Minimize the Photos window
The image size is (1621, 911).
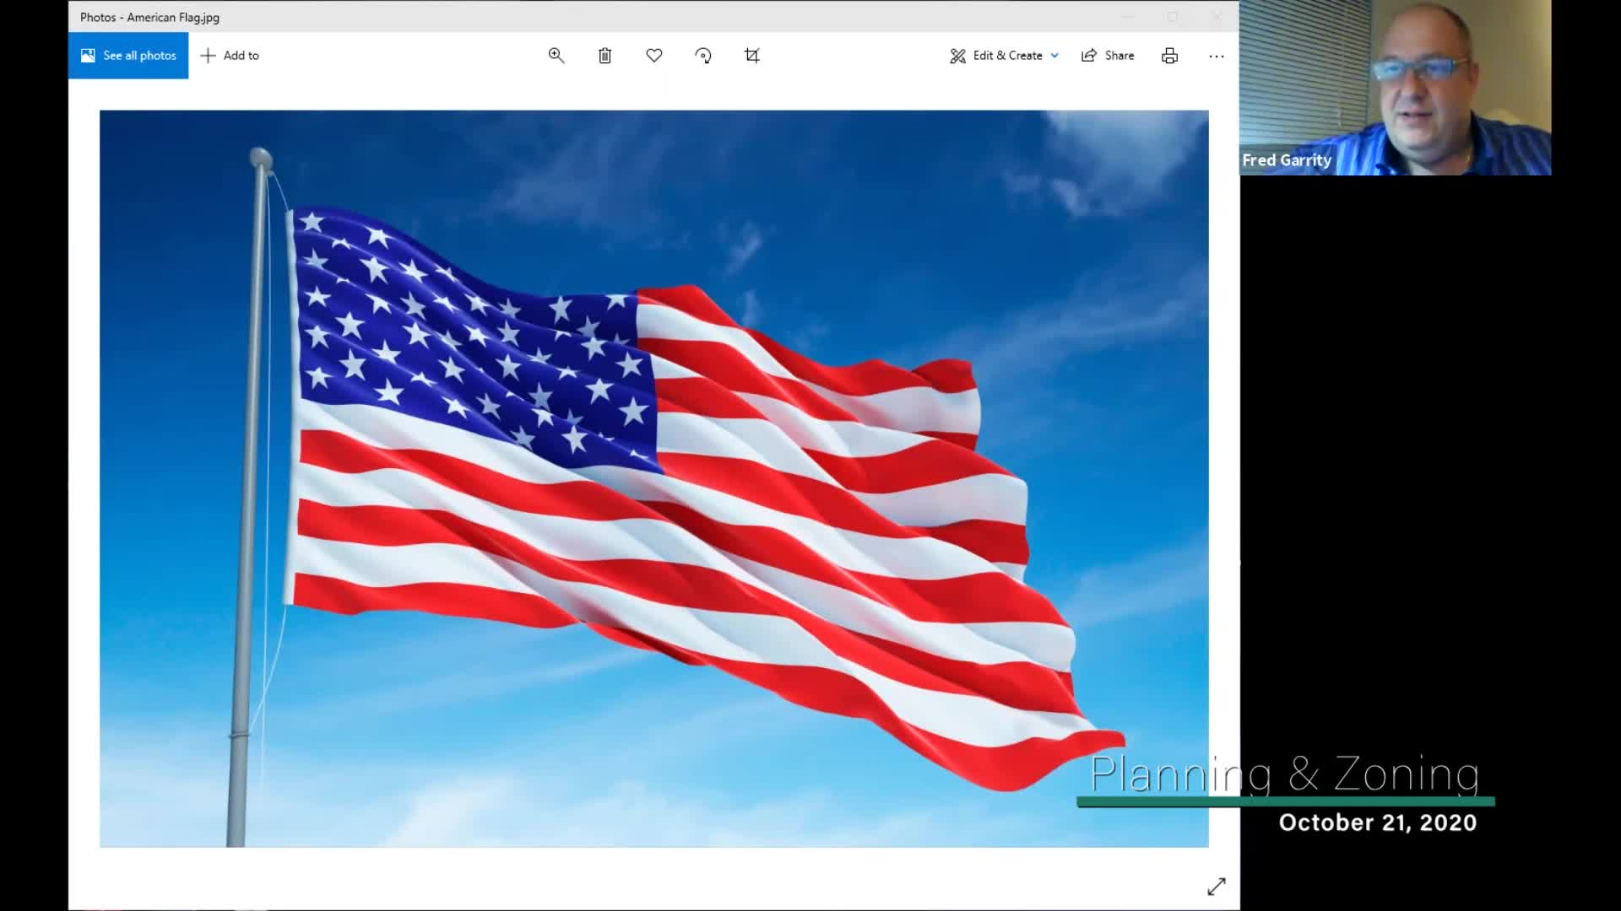pyautogui.click(x=1128, y=17)
